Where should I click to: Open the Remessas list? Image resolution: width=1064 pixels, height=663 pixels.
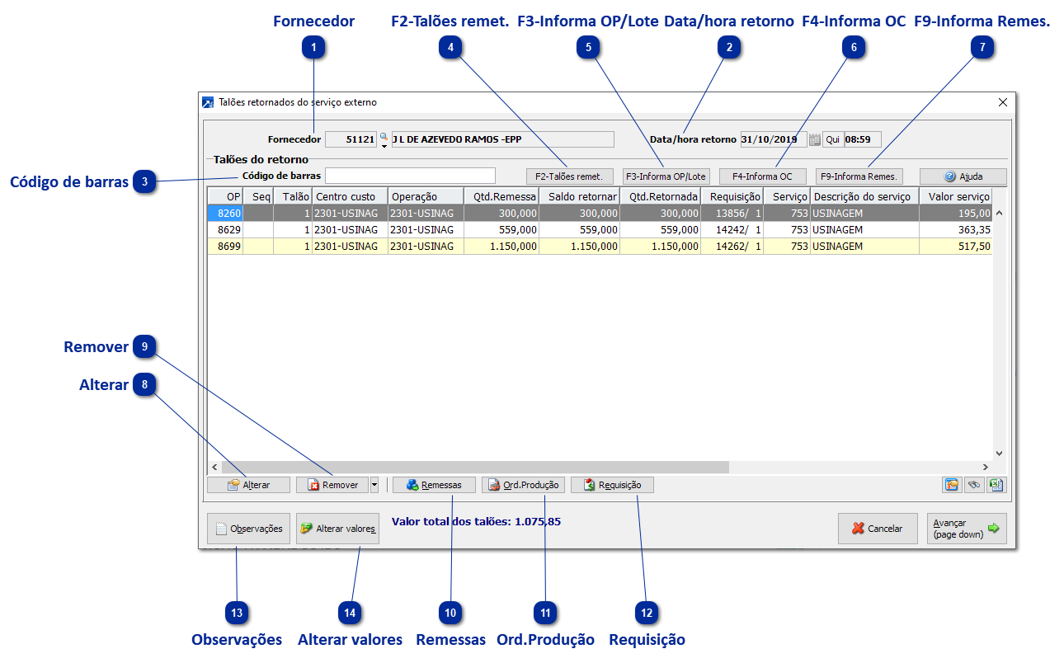[x=434, y=485]
